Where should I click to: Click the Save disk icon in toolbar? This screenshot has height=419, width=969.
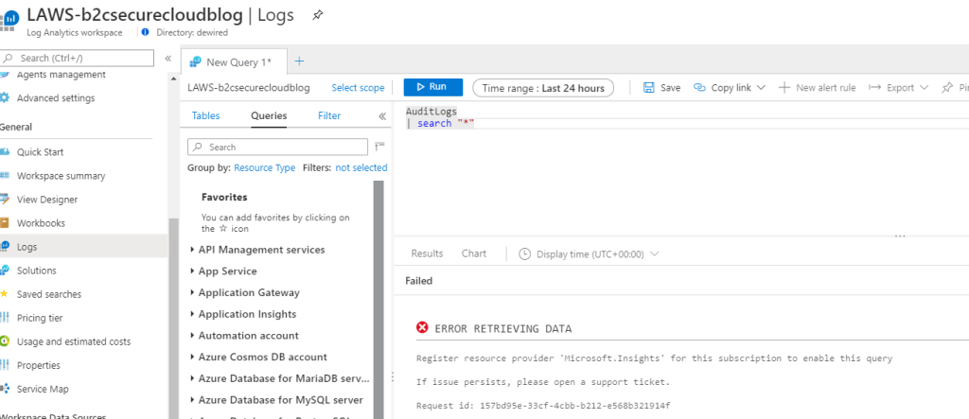(x=649, y=88)
